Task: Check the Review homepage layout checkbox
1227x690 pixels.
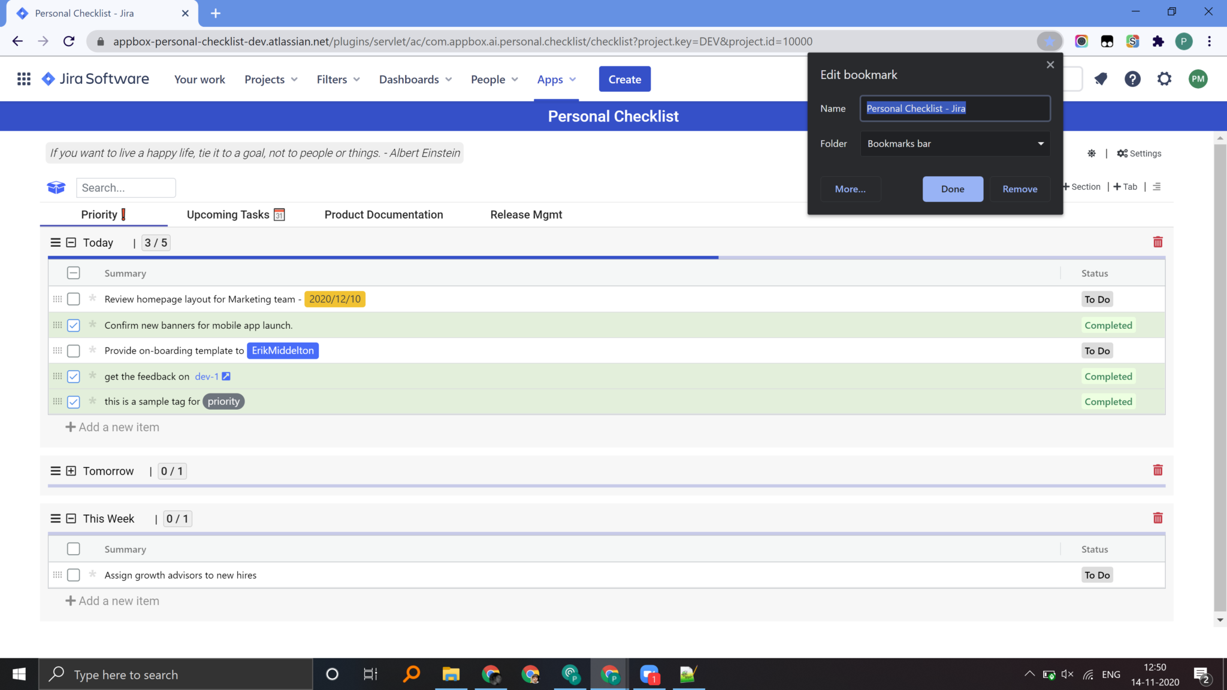Action: point(74,299)
